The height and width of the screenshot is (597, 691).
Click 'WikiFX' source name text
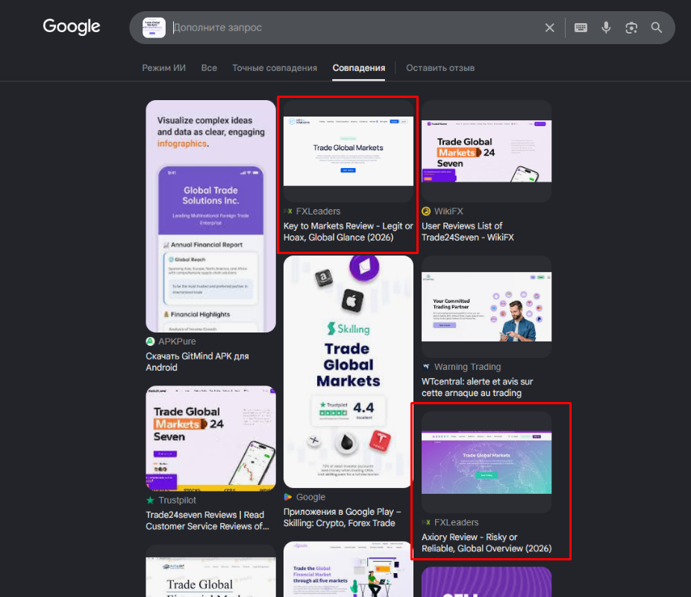point(448,211)
